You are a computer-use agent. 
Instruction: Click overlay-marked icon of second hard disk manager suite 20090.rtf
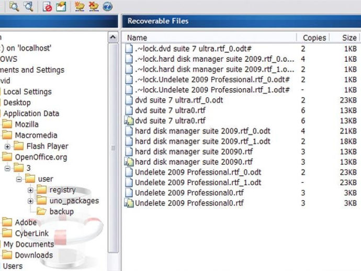pos(129,162)
